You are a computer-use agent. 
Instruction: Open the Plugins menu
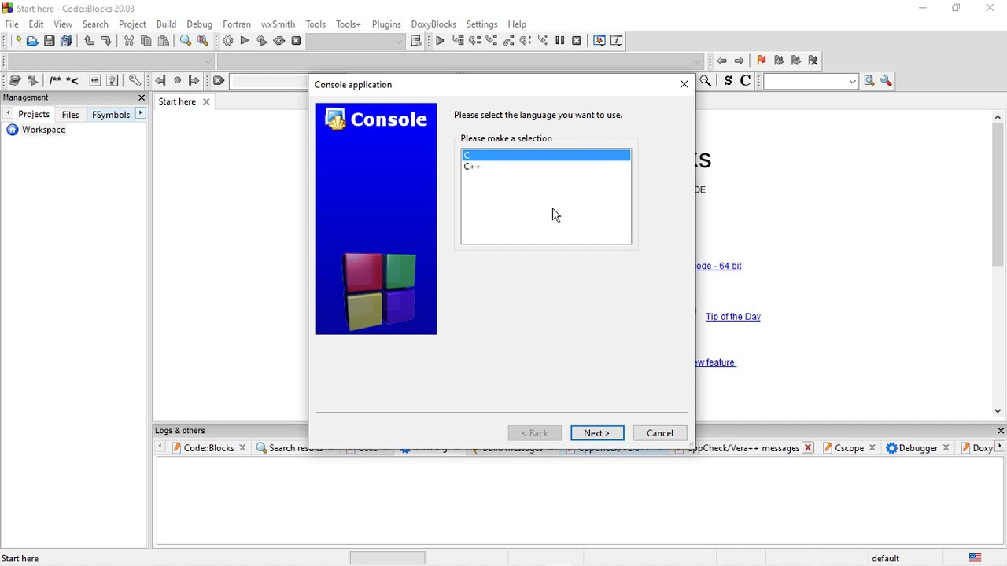point(385,24)
